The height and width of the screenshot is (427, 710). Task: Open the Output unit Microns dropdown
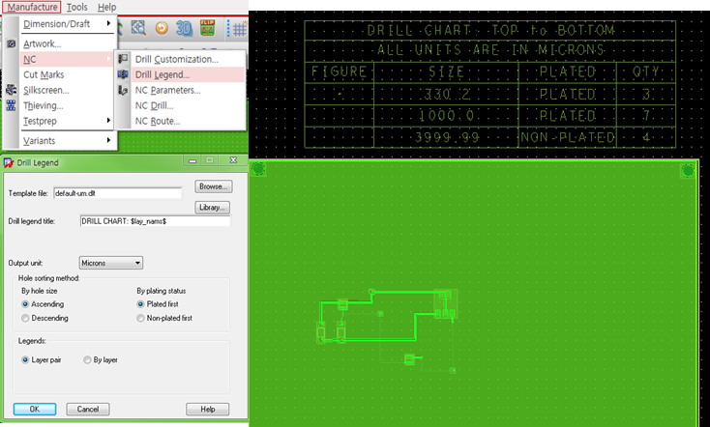[111, 263]
